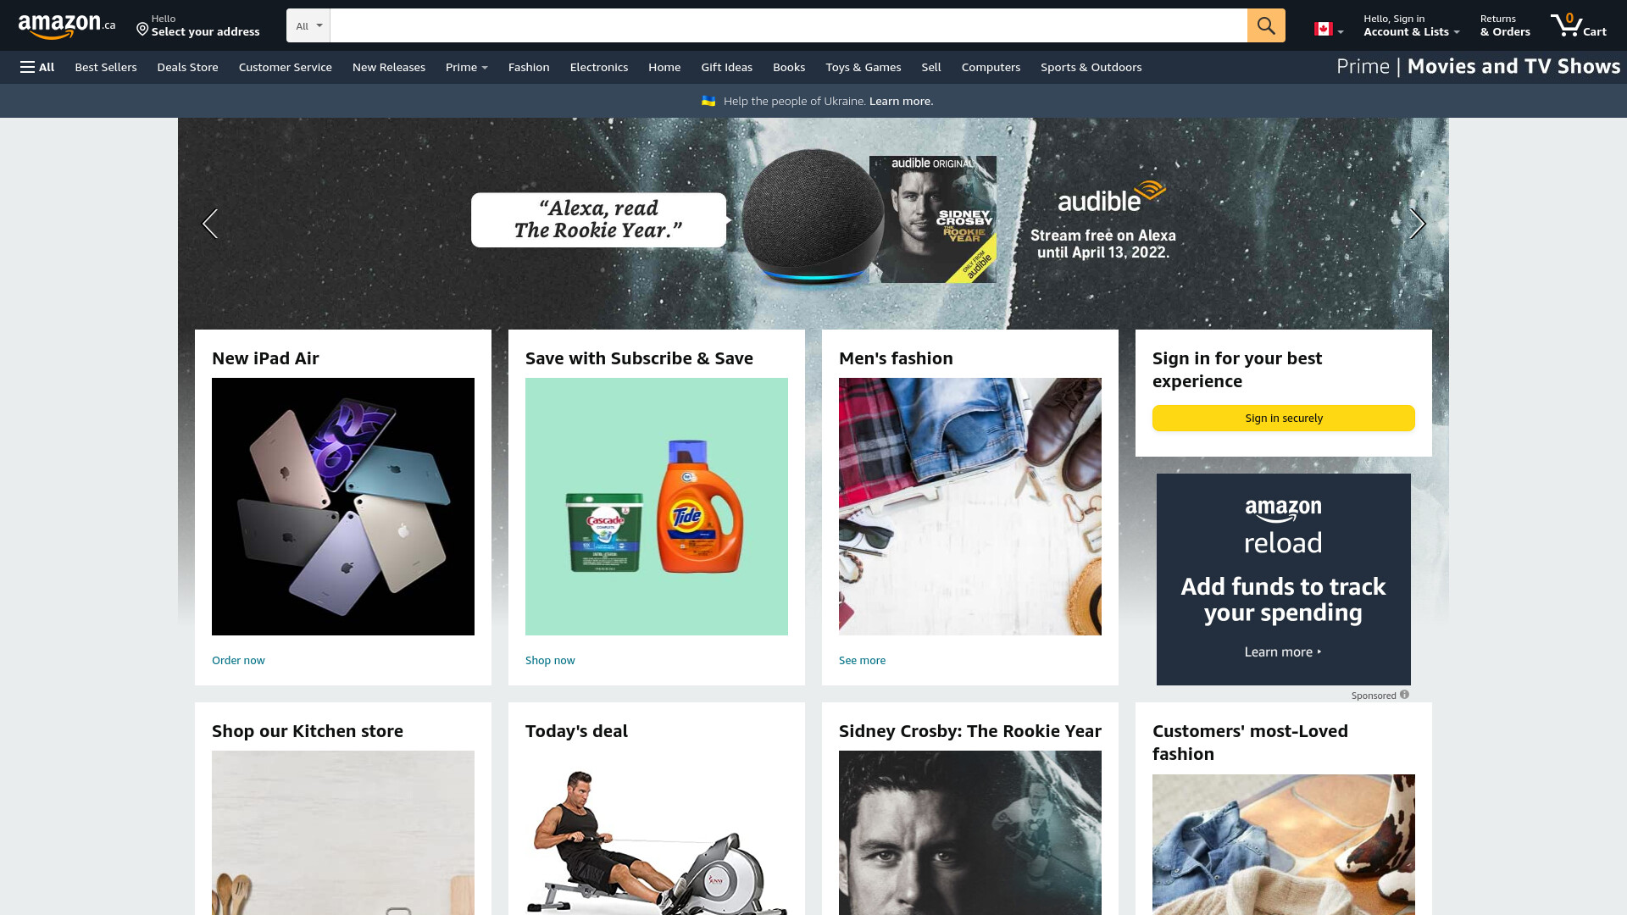
Task: Click the Amazon reload logo
Action: (x=1283, y=525)
